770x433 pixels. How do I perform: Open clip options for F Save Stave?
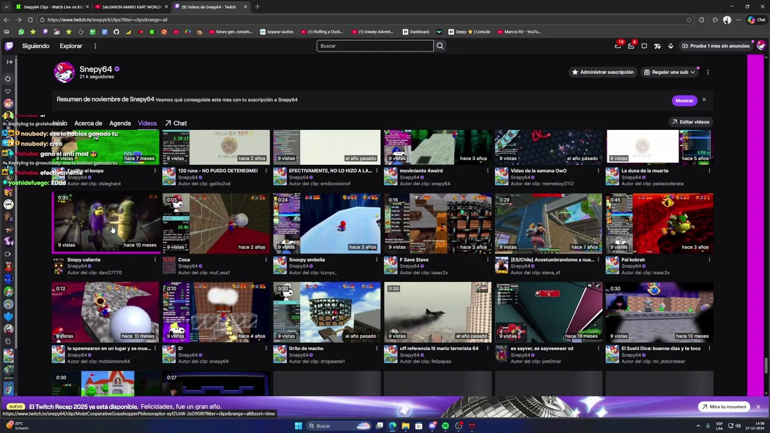tap(487, 260)
